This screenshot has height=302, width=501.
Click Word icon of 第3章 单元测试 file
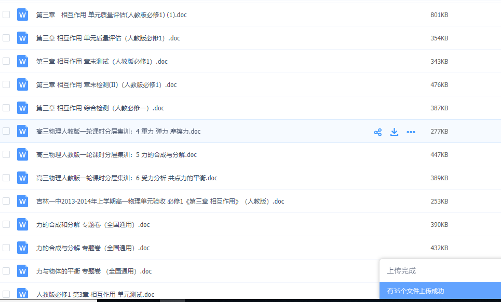point(22,294)
